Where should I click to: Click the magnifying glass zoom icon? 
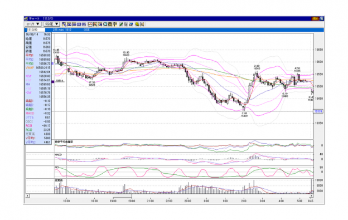(105, 24)
